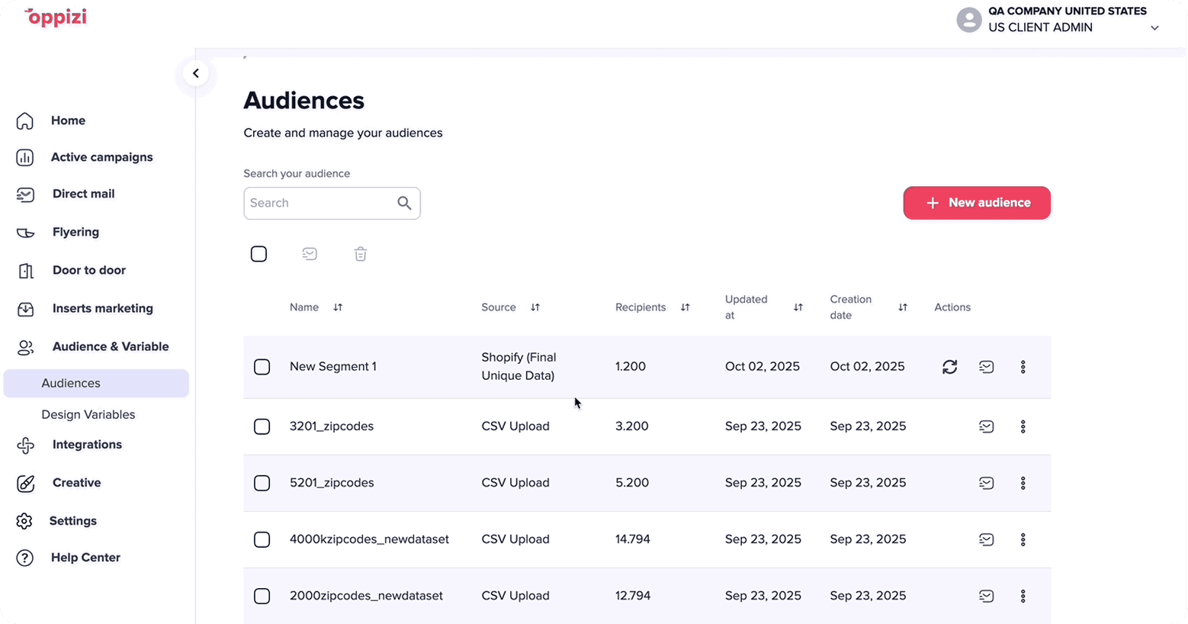Screen dimensions: 1188x624
Task: Click the New Segment 1 name
Action: [333, 367]
